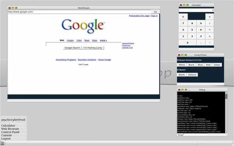
Task: Click the Sign in link
Action: coord(154,16)
